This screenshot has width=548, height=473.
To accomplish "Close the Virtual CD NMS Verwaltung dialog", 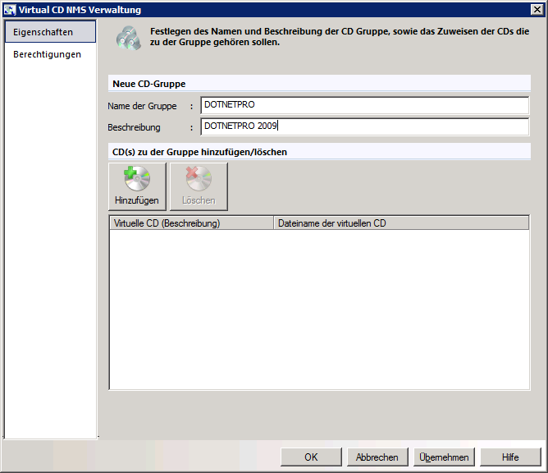I will pyautogui.click(x=537, y=10).
